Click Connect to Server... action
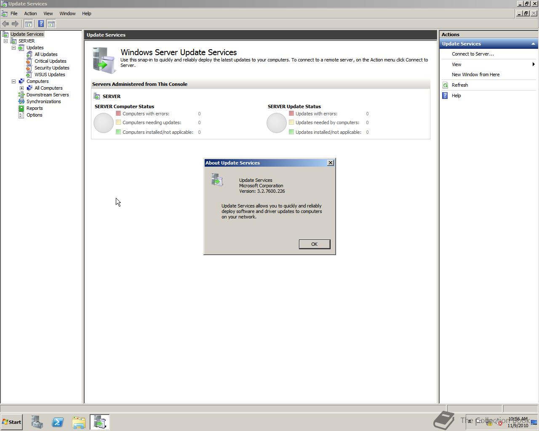The height and width of the screenshot is (431, 539). point(473,54)
